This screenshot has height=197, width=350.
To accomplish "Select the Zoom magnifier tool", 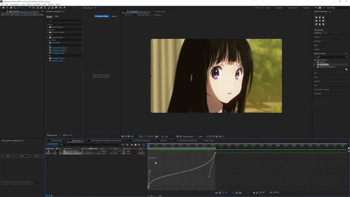I will point(15,8).
